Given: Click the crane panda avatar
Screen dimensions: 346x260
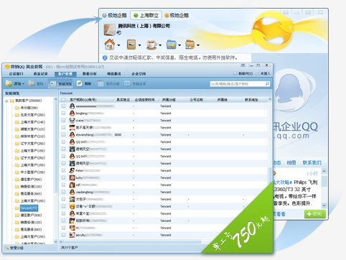Looking at the screenshot, I should tap(72, 121).
